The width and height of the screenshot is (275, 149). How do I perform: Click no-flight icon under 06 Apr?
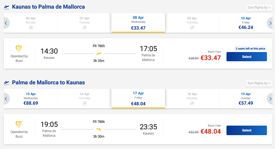point(31,28)
